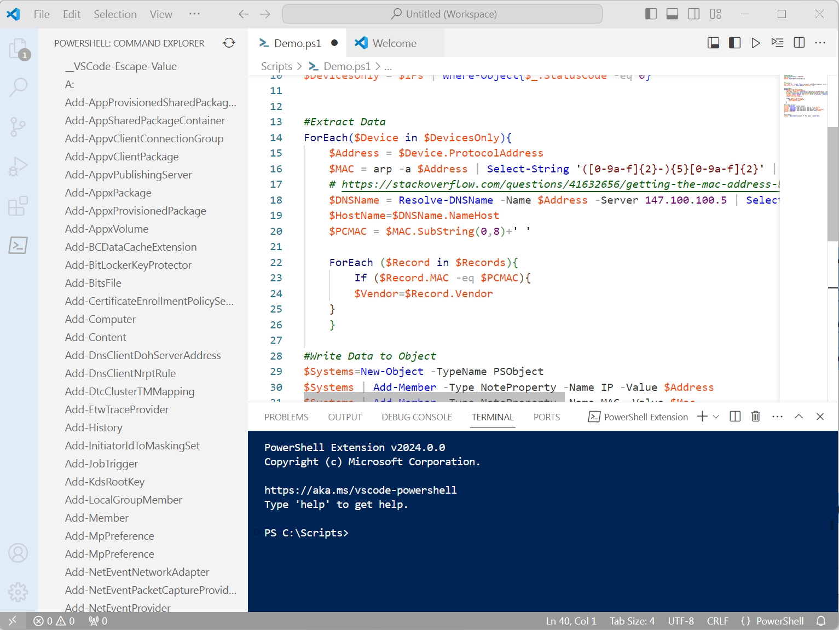Toggle the panel visibility
This screenshot has height=630, width=839.
(672, 14)
